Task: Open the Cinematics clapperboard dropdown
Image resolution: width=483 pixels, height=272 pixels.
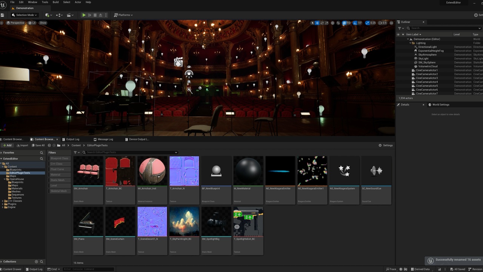Action: click(x=70, y=15)
